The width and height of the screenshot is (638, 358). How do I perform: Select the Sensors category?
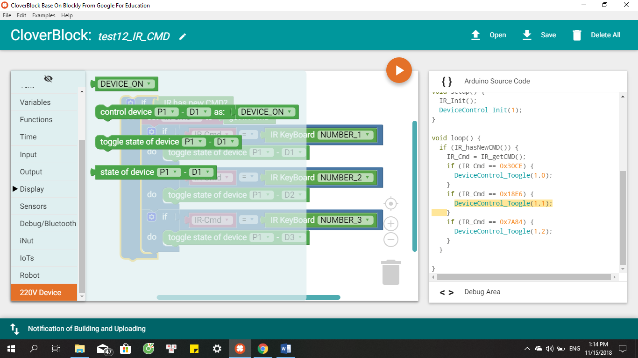(x=44, y=207)
